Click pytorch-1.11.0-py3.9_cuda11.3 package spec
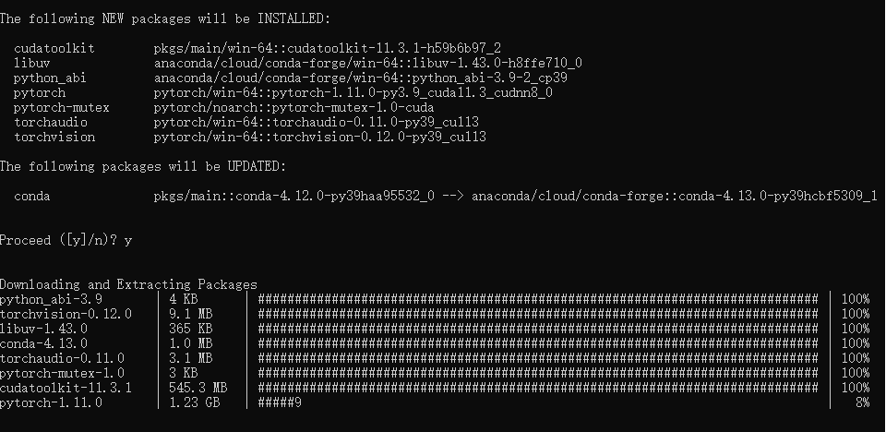The width and height of the screenshot is (886, 432). pos(353,92)
